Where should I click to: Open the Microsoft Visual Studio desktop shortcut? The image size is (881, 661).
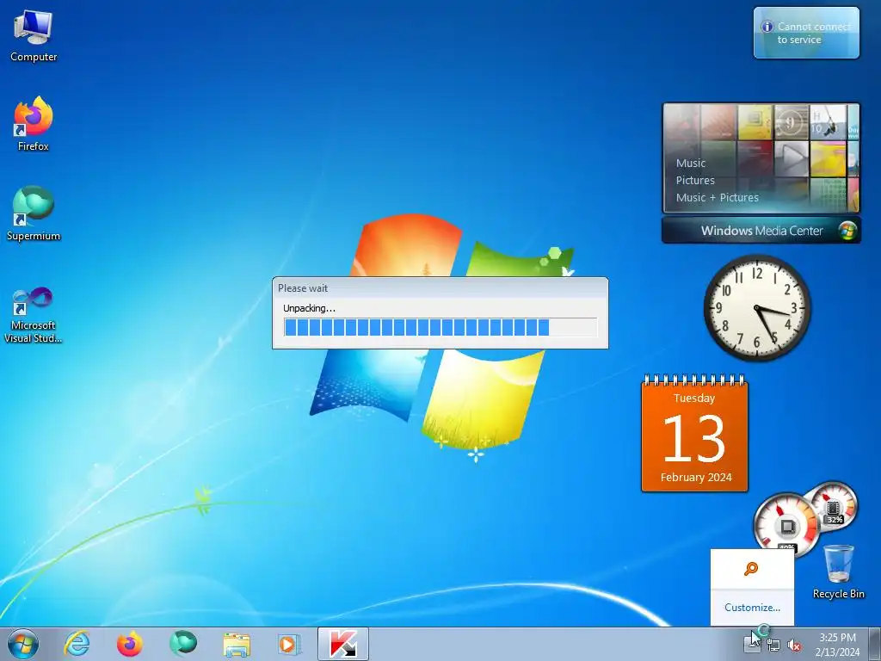34,315
